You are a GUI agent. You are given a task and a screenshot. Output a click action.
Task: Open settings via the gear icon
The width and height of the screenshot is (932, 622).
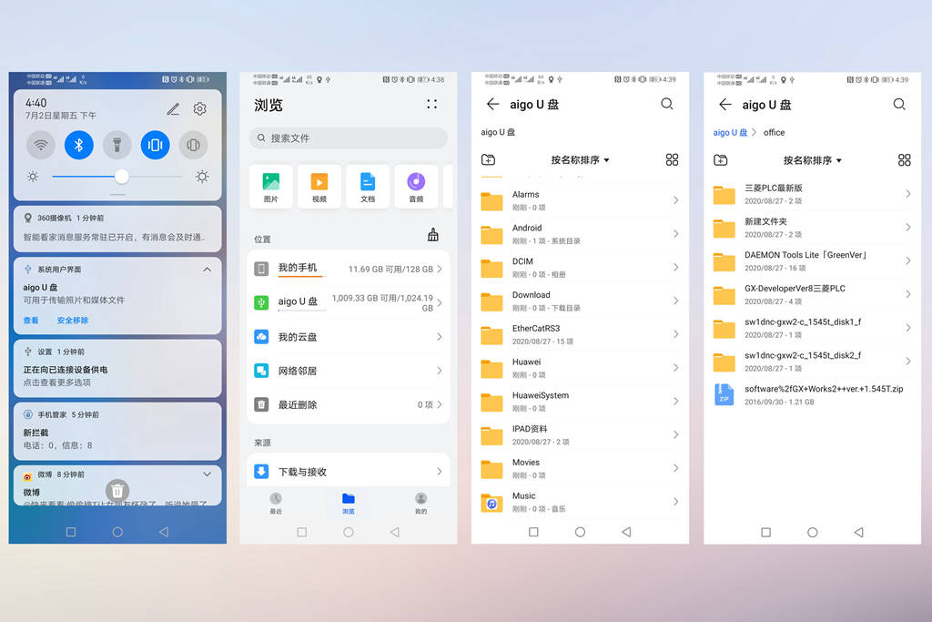click(199, 109)
